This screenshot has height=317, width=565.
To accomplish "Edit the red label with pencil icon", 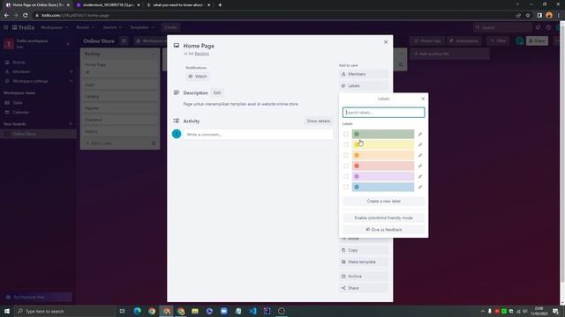I will 420,166.
